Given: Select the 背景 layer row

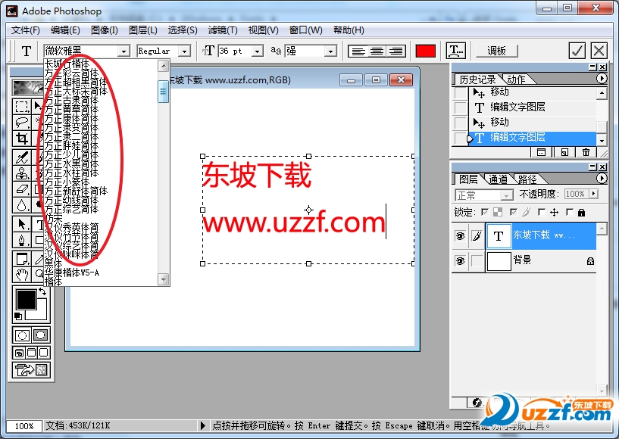Looking at the screenshot, I should pos(524,260).
